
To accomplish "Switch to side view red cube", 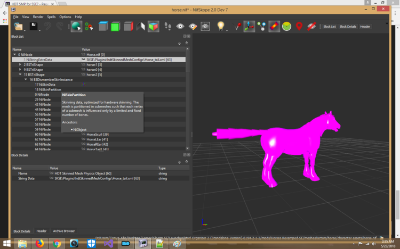I will pos(128,27).
